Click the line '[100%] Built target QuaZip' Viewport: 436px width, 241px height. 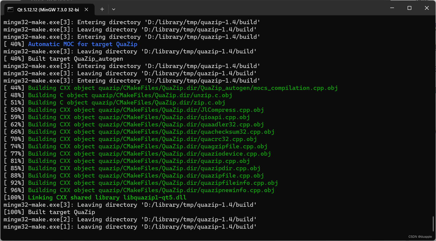point(49,212)
